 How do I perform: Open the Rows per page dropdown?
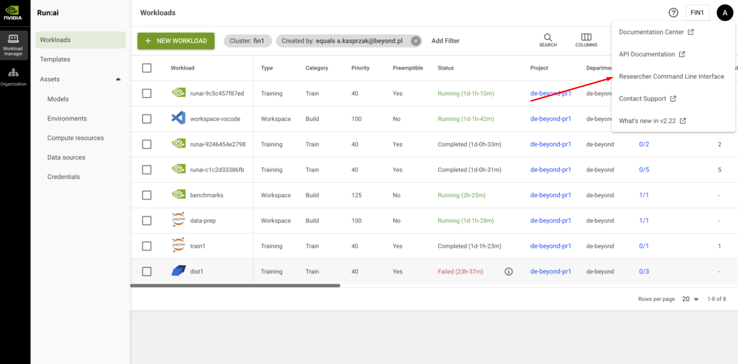[x=690, y=299]
